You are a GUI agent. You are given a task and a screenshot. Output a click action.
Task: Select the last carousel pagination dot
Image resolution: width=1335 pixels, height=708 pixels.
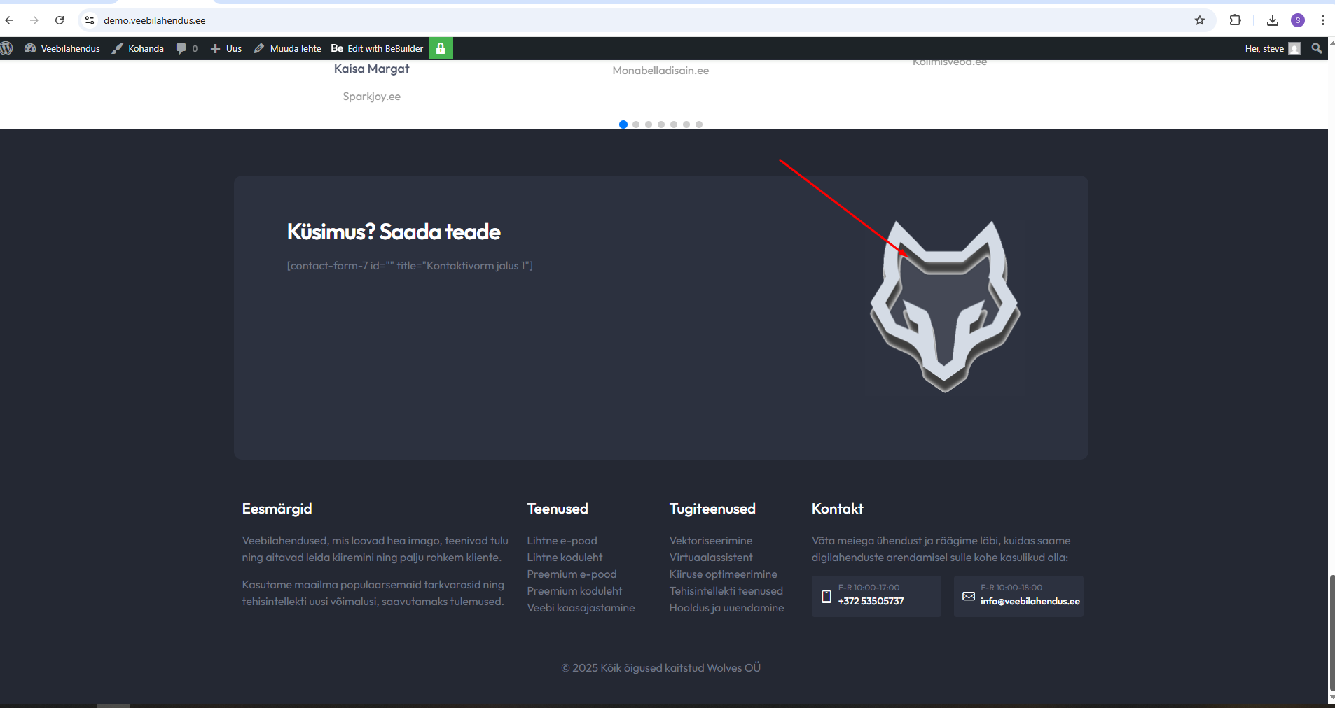pos(699,125)
